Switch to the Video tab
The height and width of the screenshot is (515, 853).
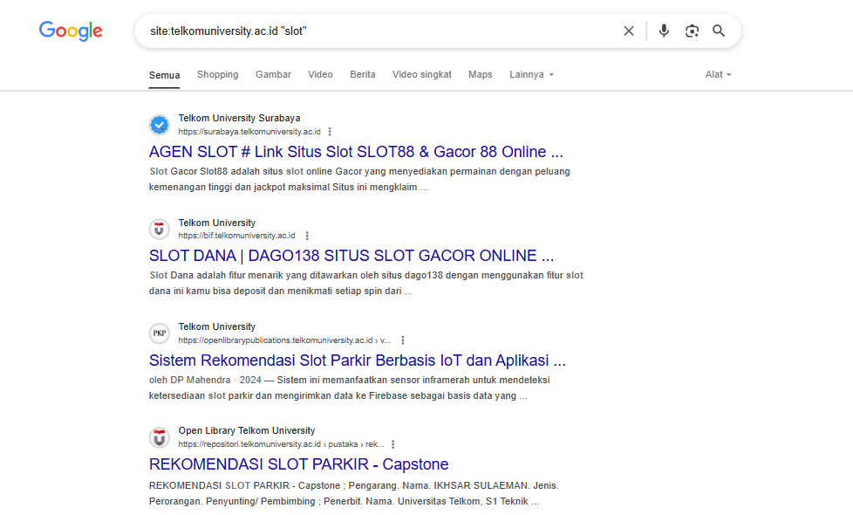pyautogui.click(x=320, y=74)
